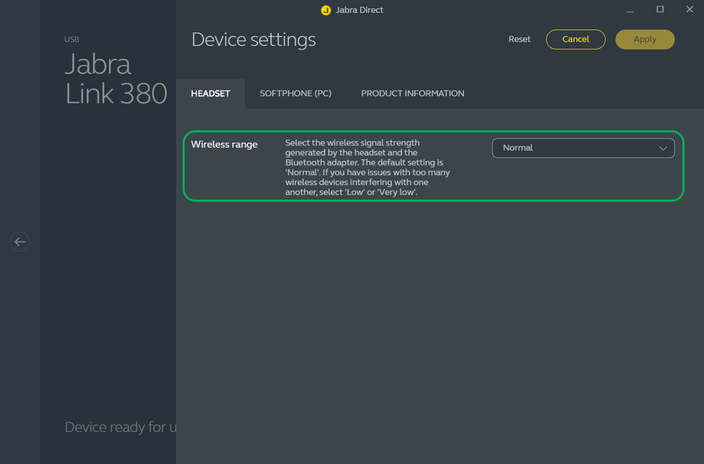This screenshot has height=464, width=704.
Task: Click the Device ready for use status
Action: coord(120,427)
